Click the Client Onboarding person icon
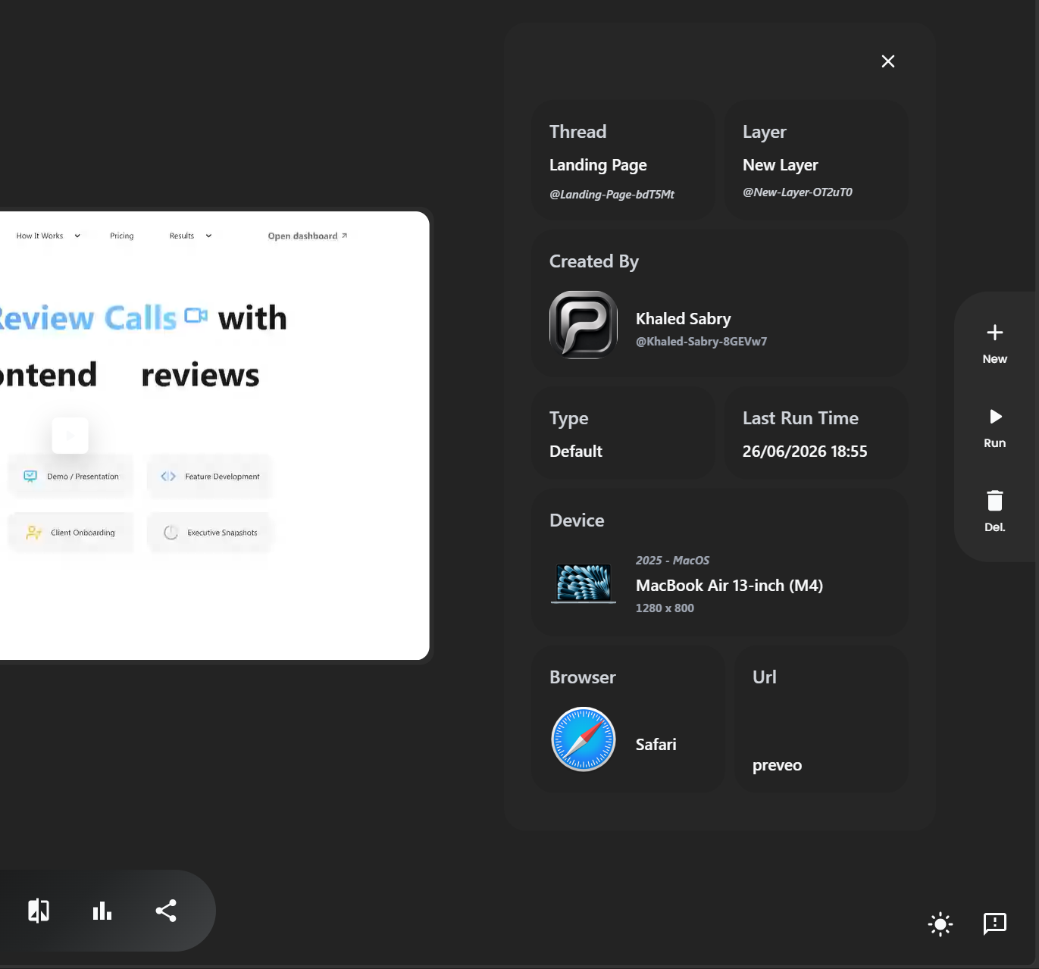1039x969 pixels. coord(33,533)
